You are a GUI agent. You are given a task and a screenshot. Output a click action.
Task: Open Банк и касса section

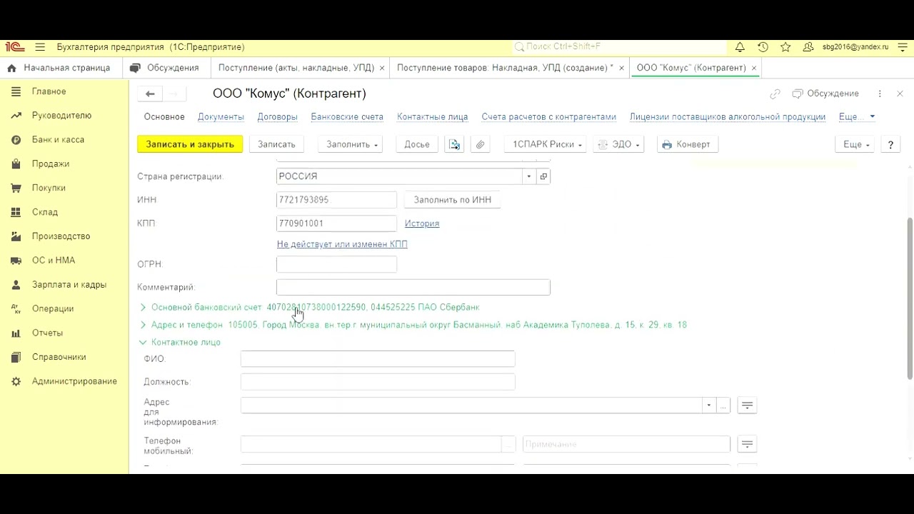click(58, 140)
